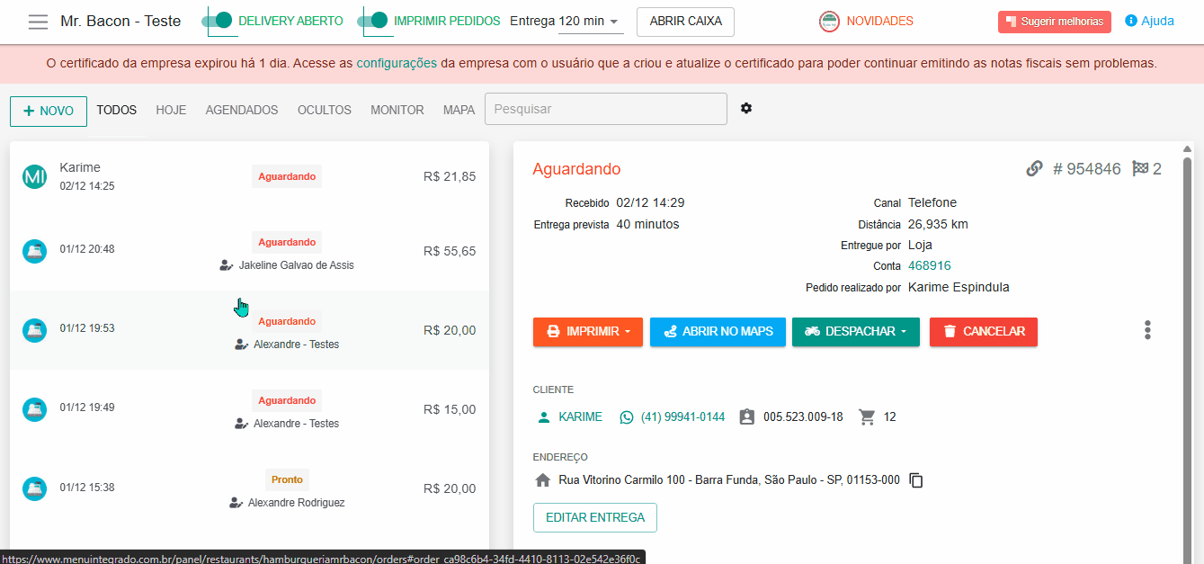Click the shopping cart orders count icon

(867, 417)
